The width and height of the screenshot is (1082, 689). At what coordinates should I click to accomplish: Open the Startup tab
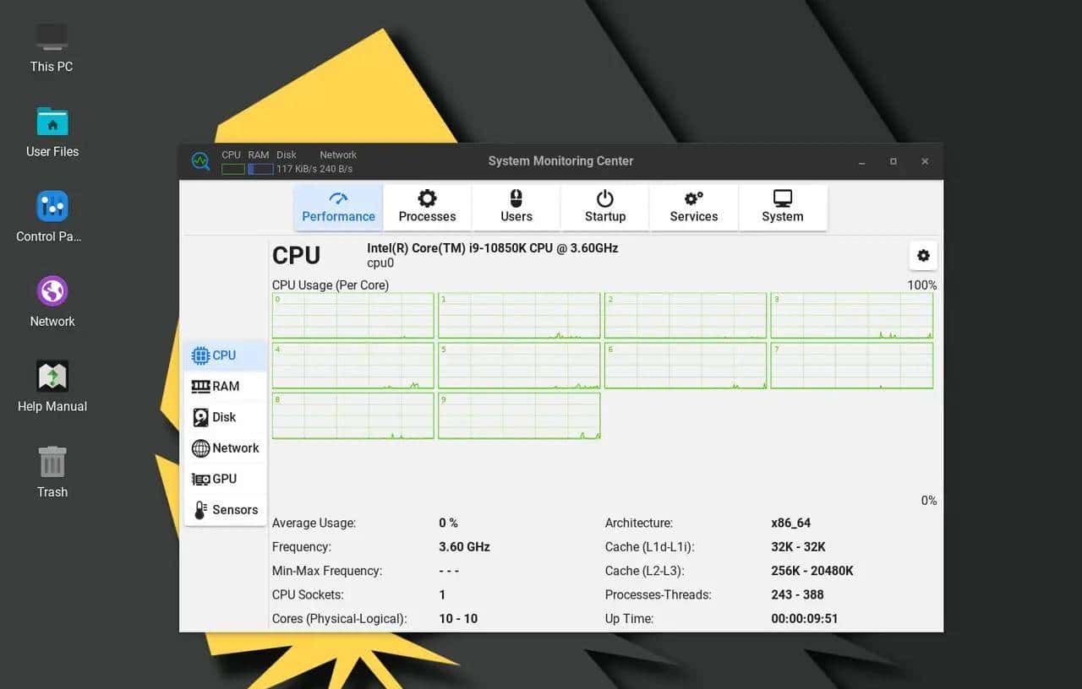(605, 207)
